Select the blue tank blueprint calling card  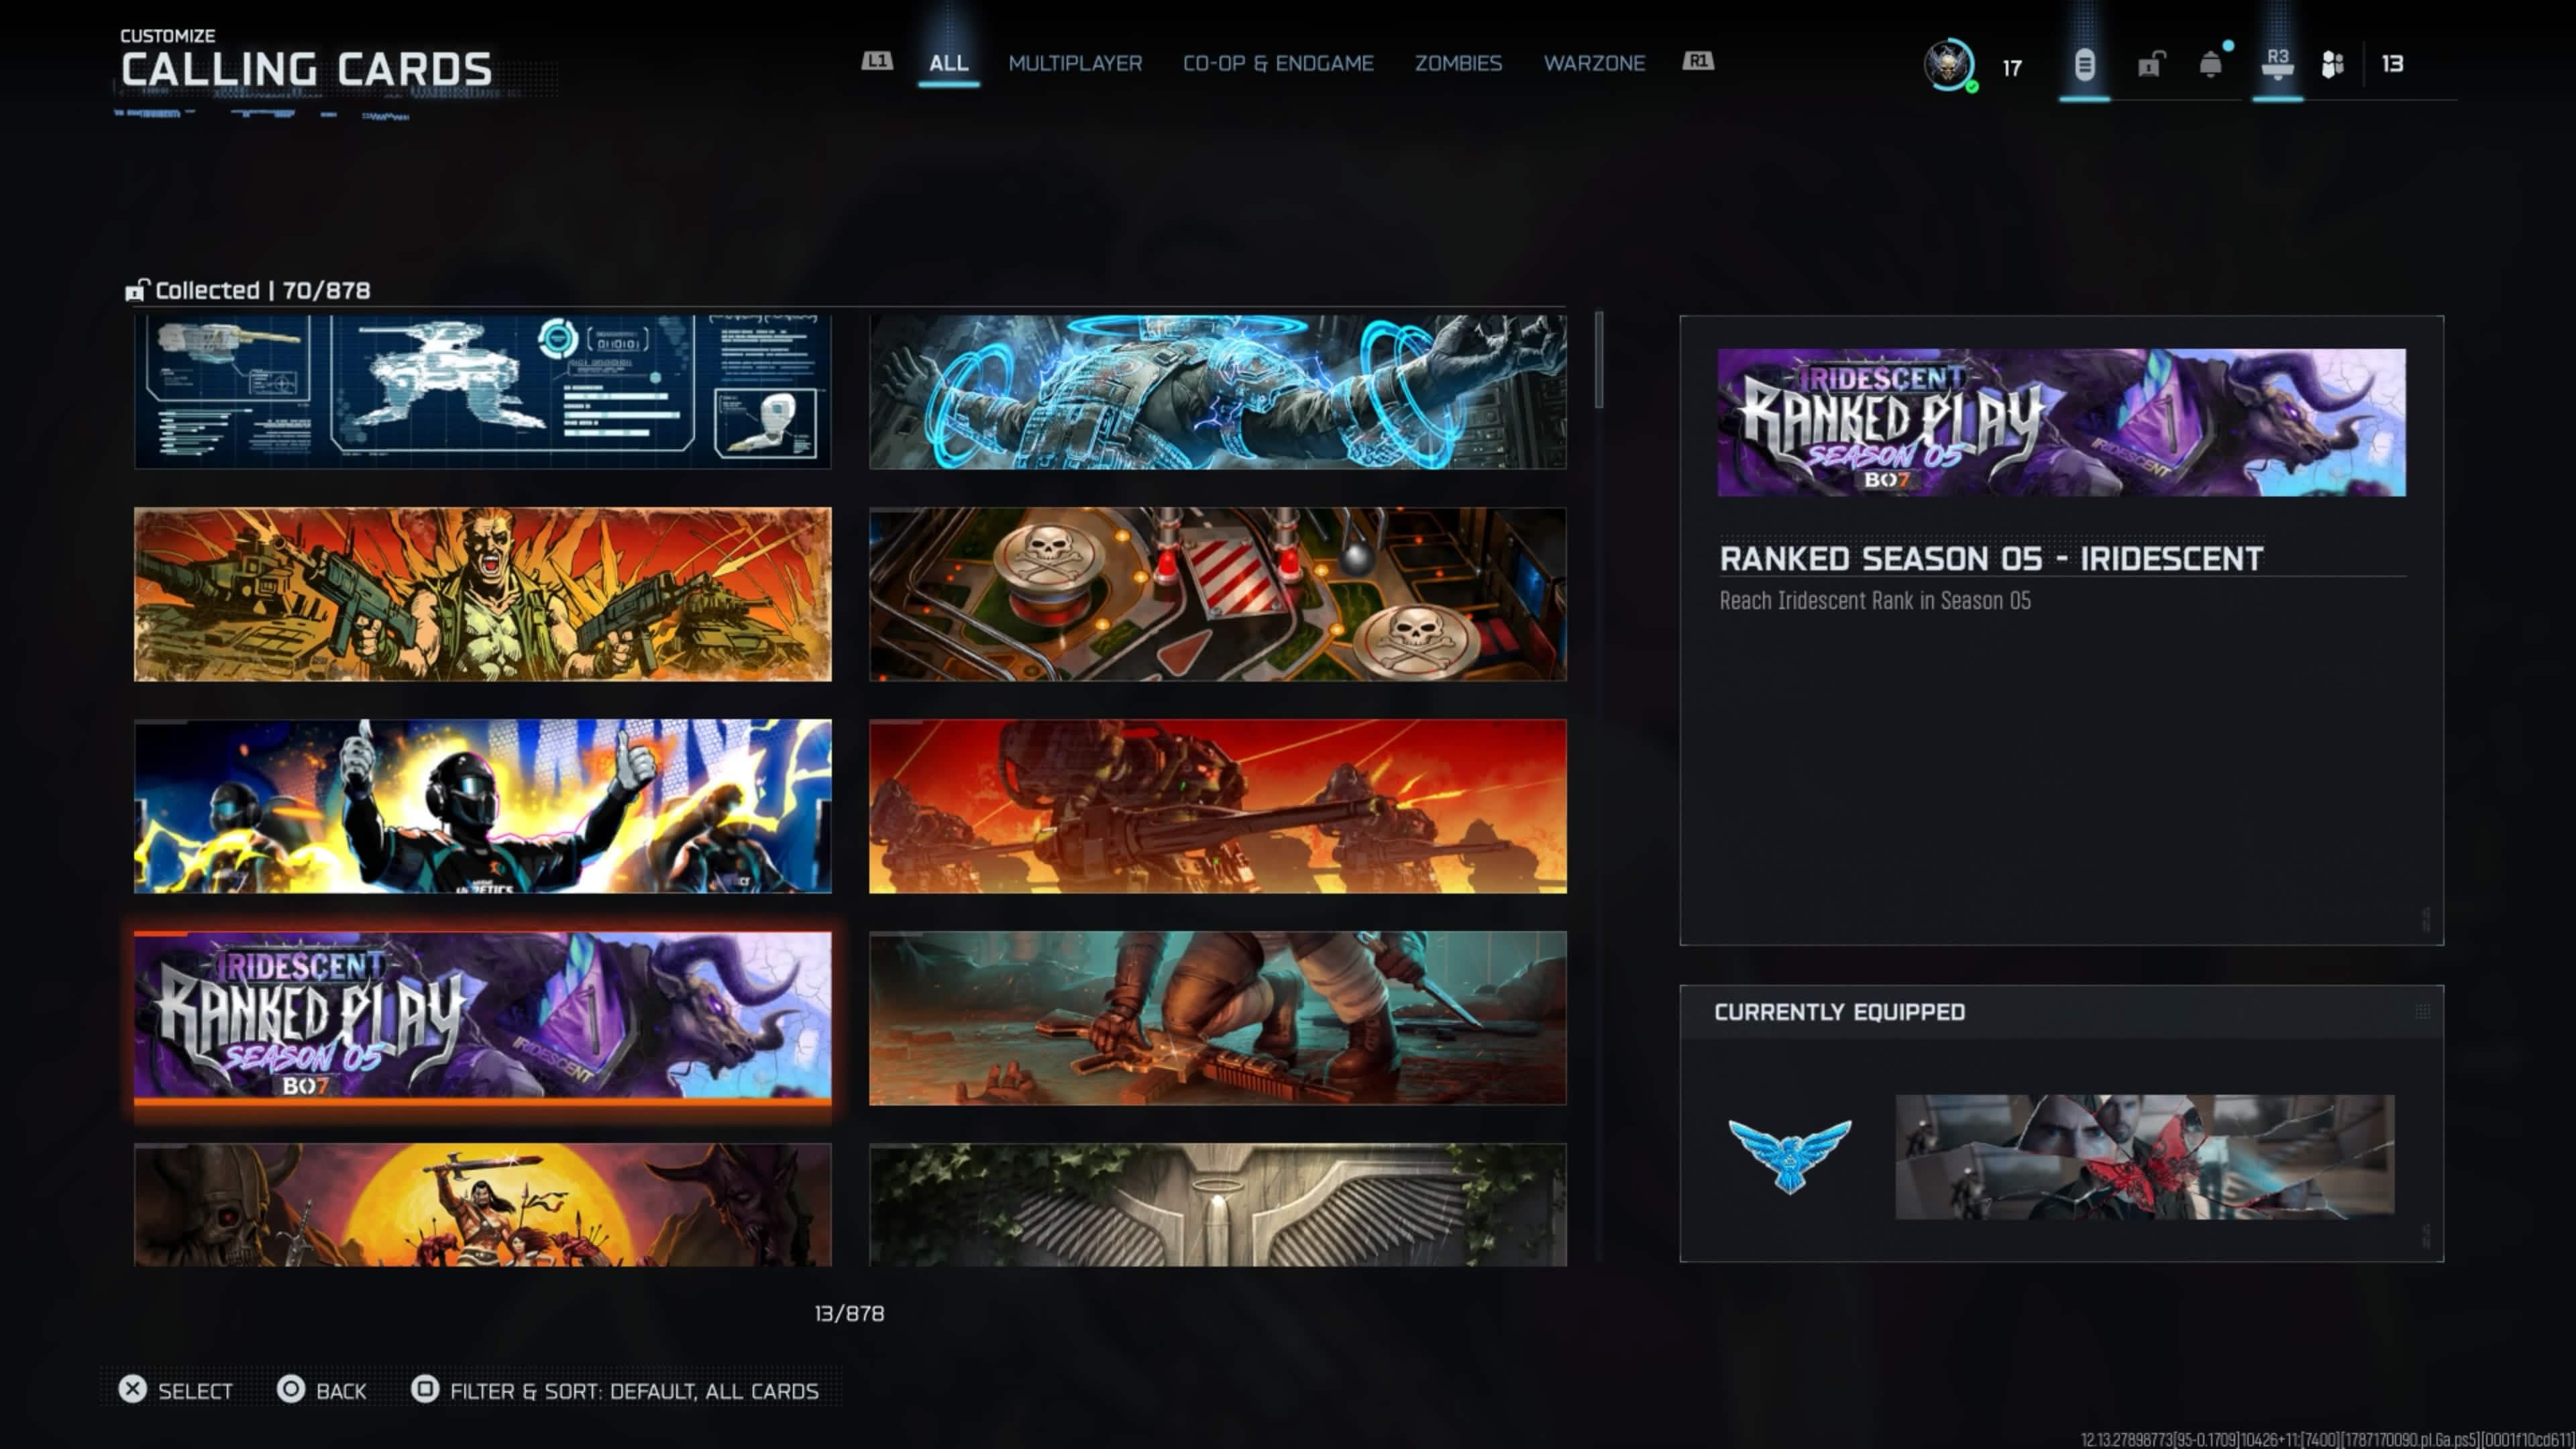click(483, 392)
